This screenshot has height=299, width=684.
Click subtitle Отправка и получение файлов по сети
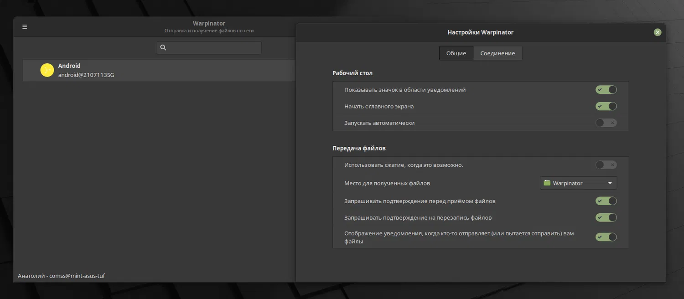[209, 31]
